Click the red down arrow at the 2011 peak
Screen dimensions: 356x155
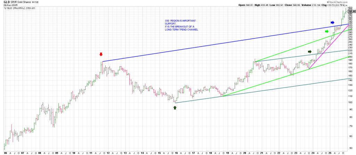(101, 54)
